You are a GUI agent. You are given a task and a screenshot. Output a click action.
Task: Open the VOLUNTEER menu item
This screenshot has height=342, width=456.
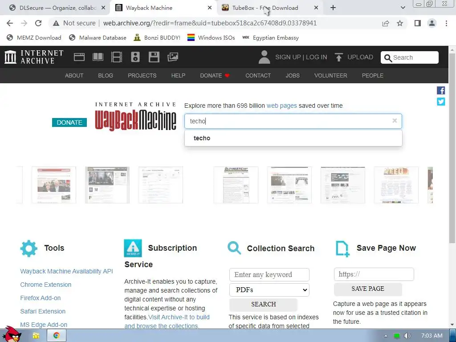[x=331, y=76]
